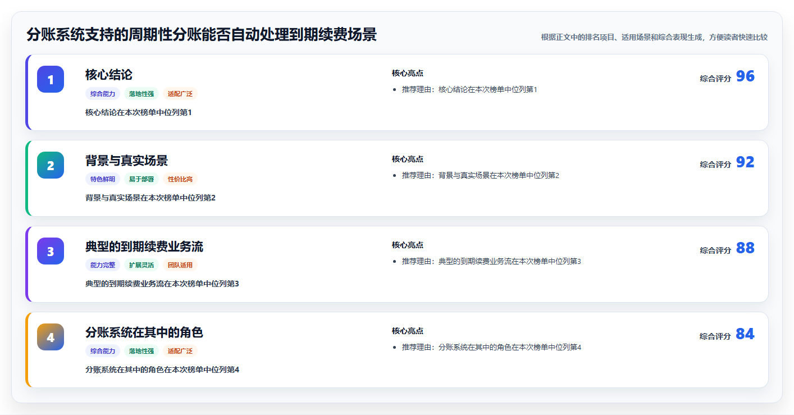Image resolution: width=794 pixels, height=415 pixels.
Task: Open the 背景与真实场景 card heading
Action: tap(126, 161)
